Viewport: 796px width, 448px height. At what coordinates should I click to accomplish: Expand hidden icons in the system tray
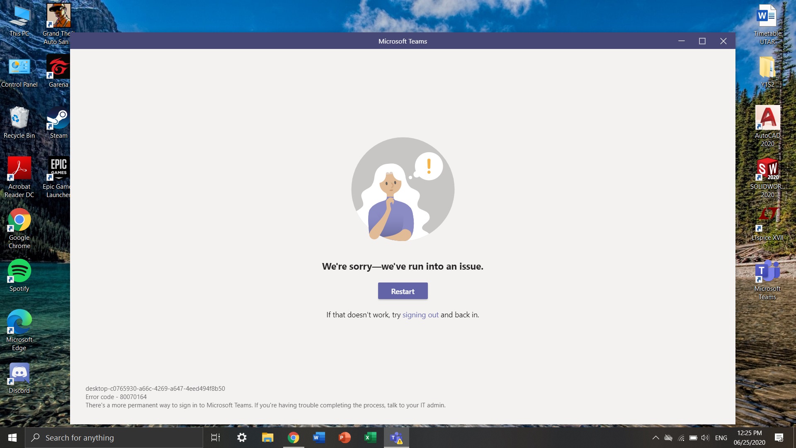coord(656,438)
